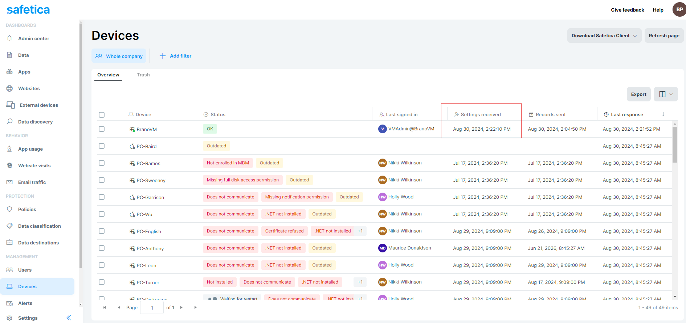686x323 pixels.
Task: Select the PC-English checkbox
Action: (x=102, y=231)
